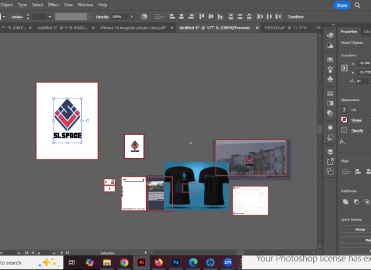The image size is (371, 270).
Task: Click Horizontal Distribute Center icon
Action: [x=269, y=16]
